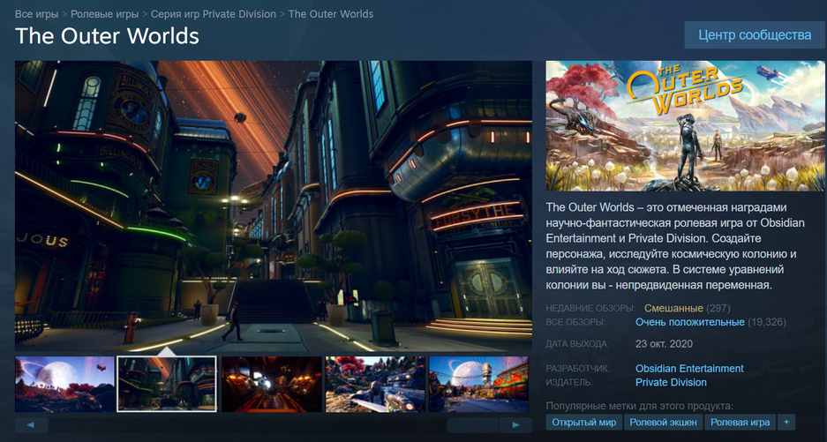Click the thumbnail strip scrollbar track
The height and width of the screenshot is (442, 827).
[274, 424]
